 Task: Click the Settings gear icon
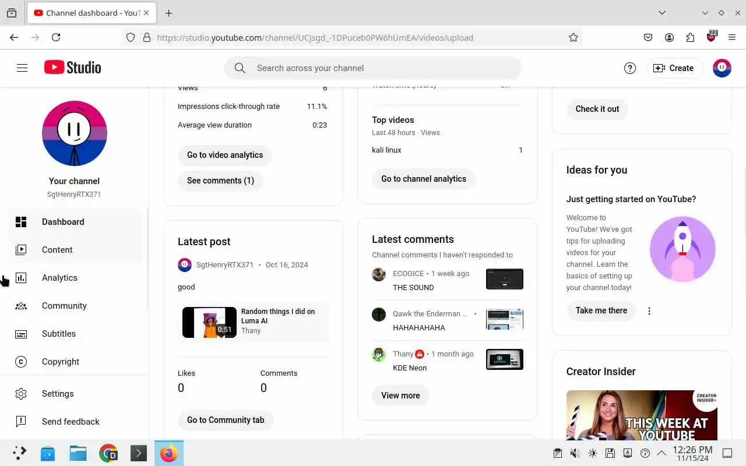(x=21, y=394)
